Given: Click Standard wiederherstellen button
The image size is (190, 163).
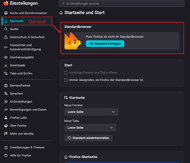Looking at the screenshot, I should pos(88,138).
